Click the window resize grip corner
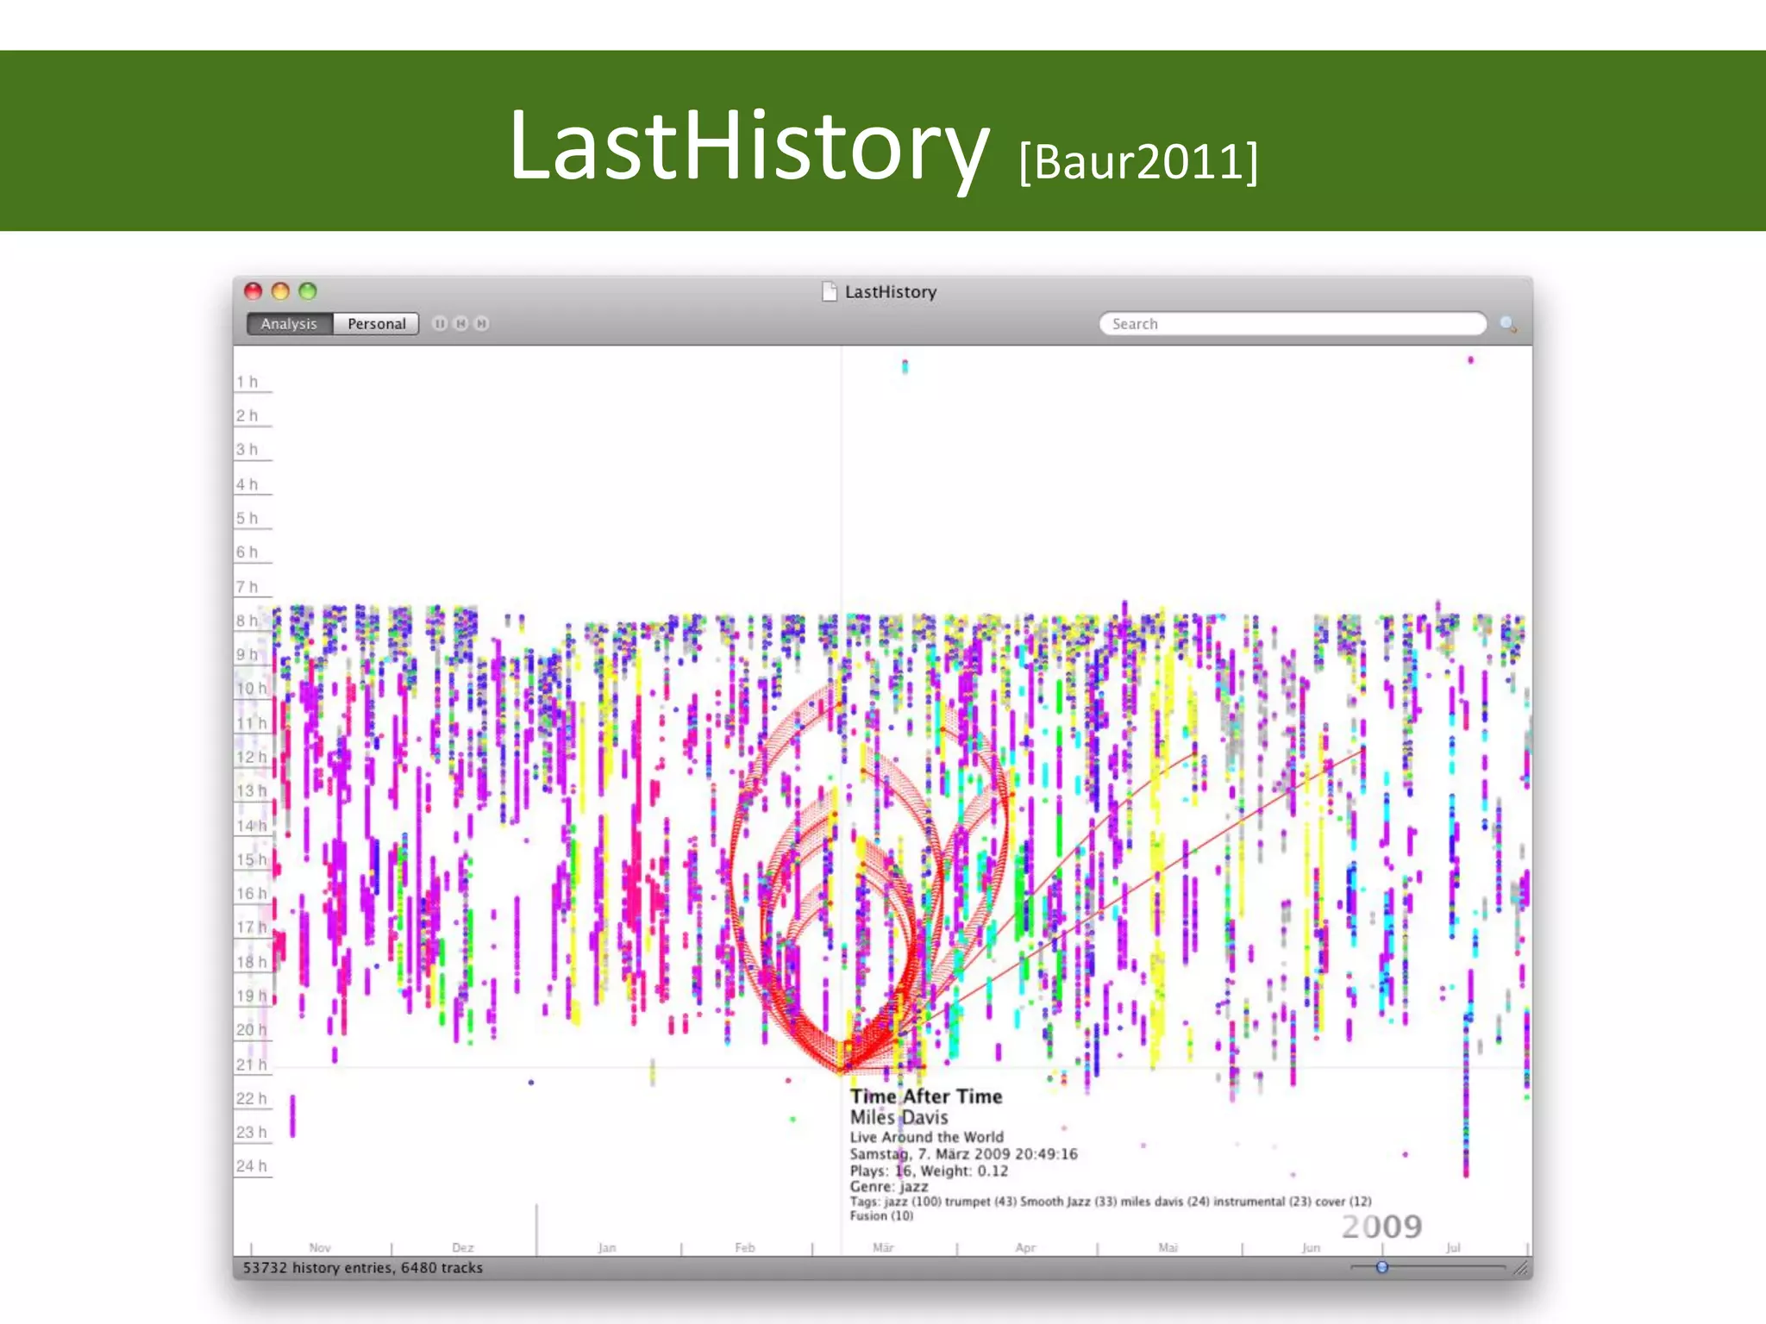The image size is (1766, 1324). click(x=1522, y=1268)
